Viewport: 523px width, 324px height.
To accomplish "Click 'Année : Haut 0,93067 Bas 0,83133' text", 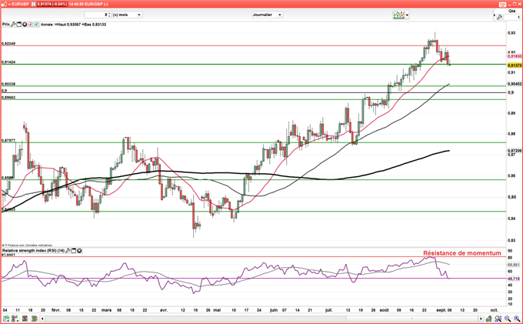I will click(x=73, y=25).
